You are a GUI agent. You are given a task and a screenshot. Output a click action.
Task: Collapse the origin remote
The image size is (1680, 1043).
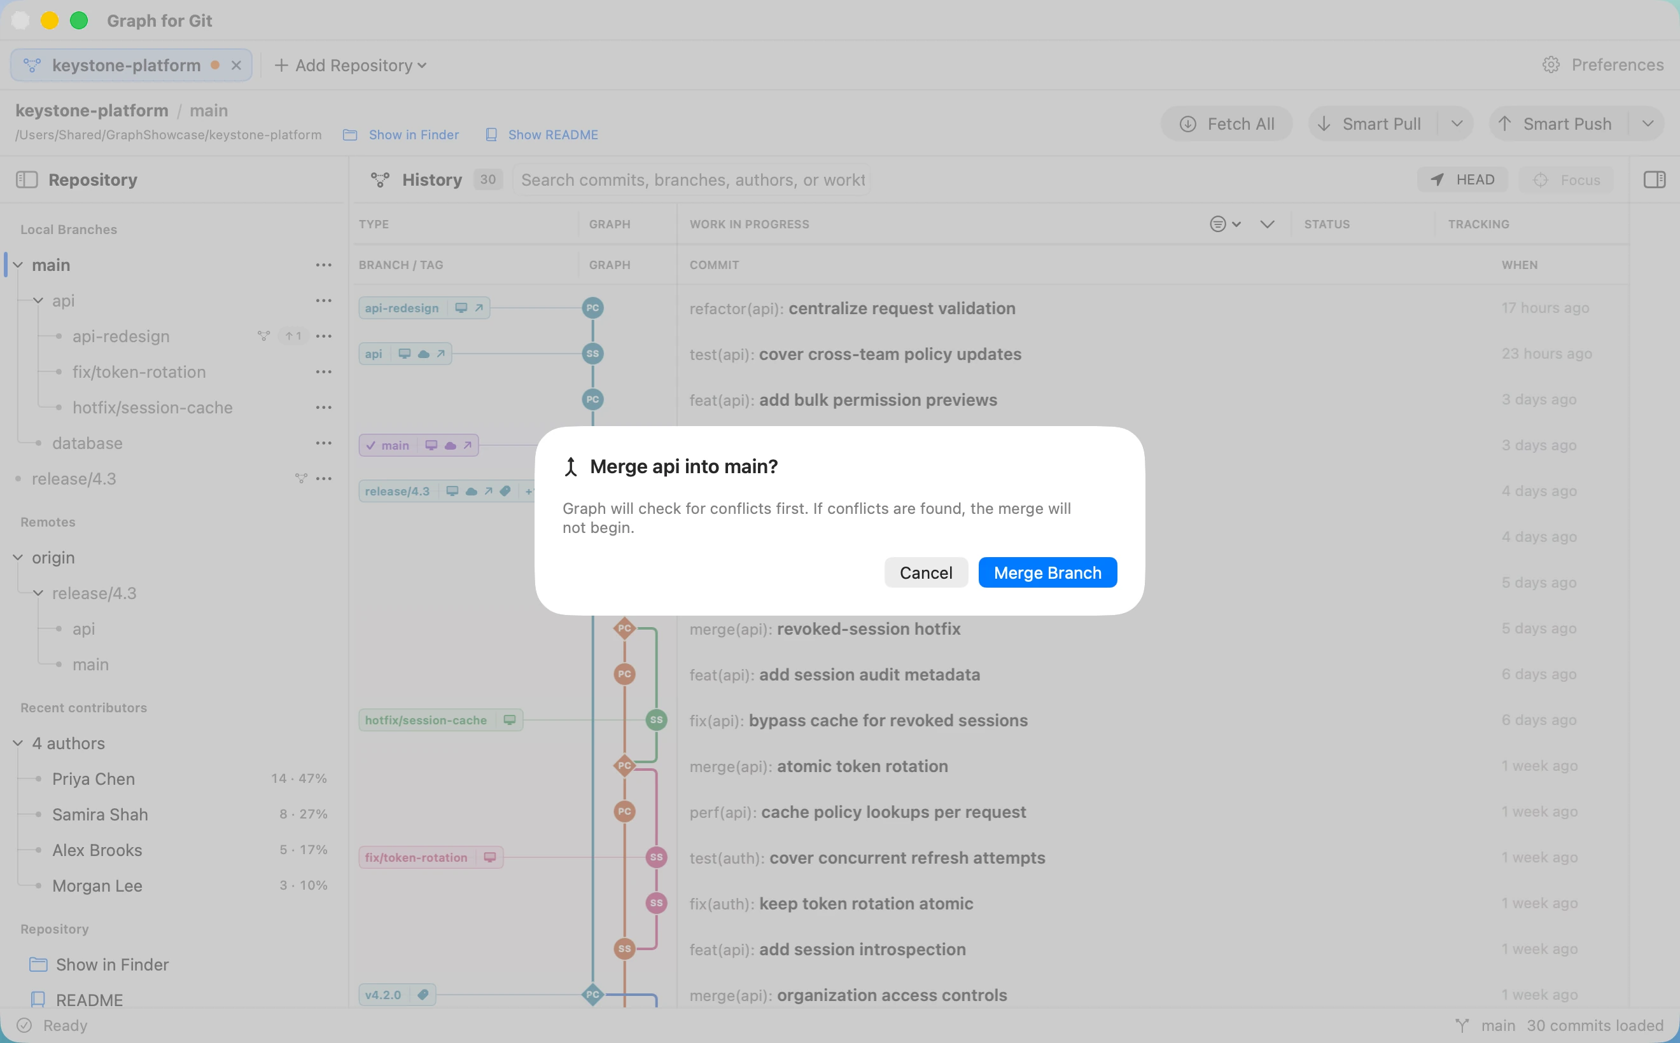18,558
